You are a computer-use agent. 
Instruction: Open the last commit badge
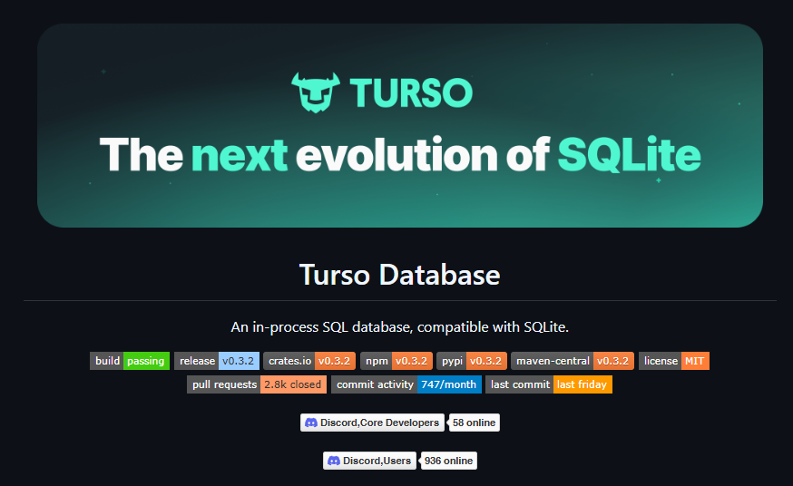pyautogui.click(x=549, y=384)
